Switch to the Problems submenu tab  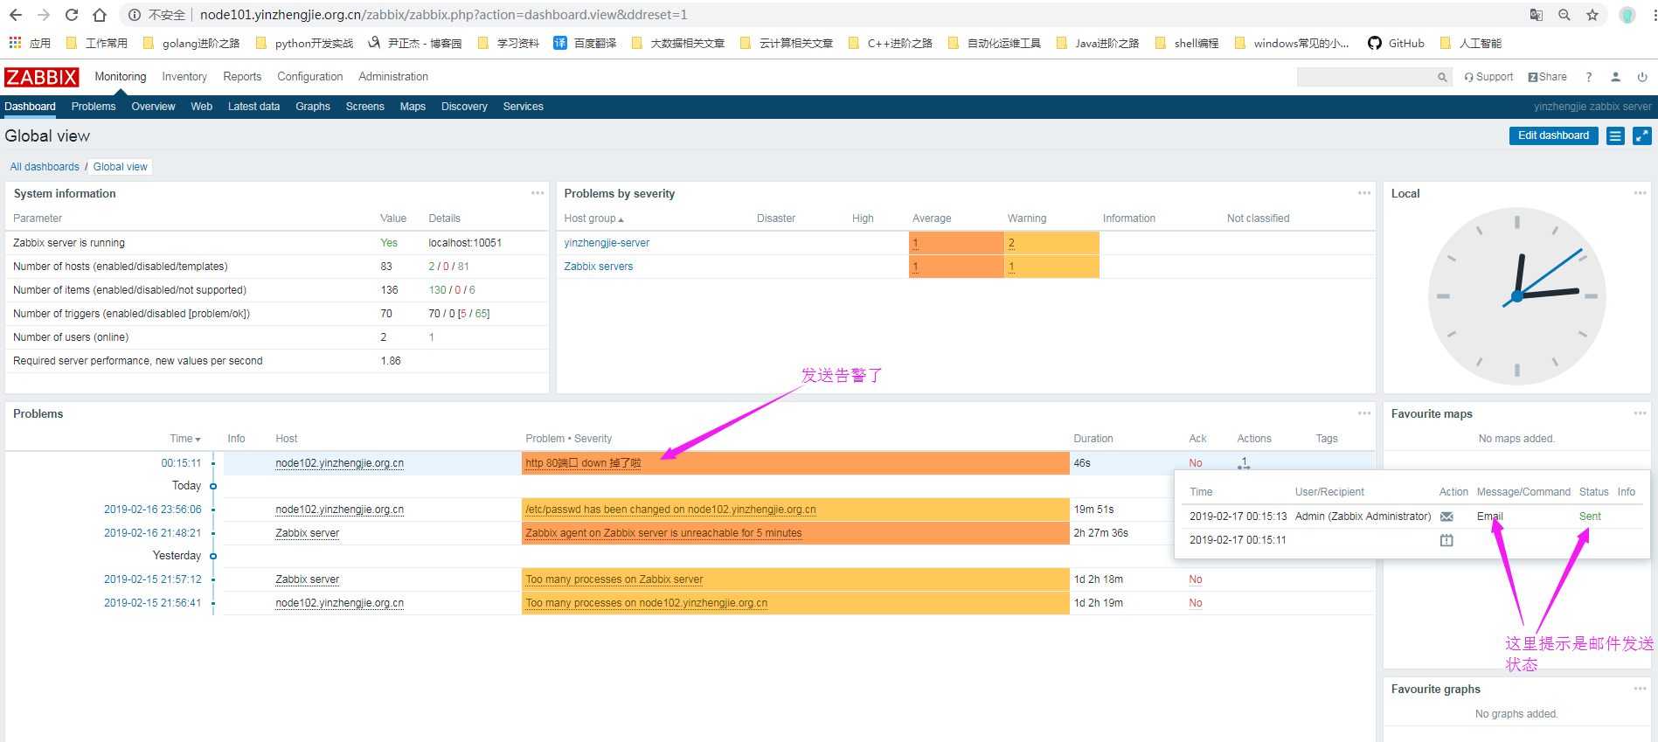(x=94, y=107)
